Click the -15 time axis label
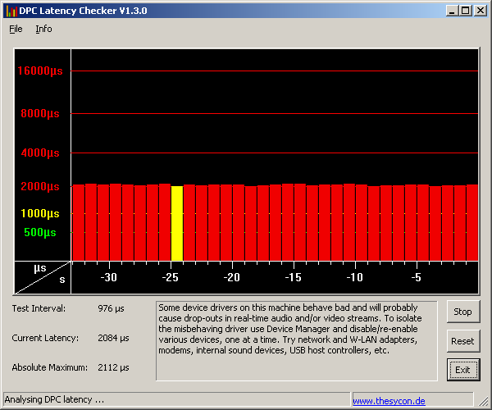Image resolution: width=492 pixels, height=410 pixels. tap(293, 277)
